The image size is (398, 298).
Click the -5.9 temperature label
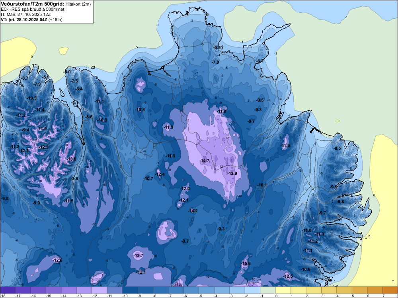[46, 77]
